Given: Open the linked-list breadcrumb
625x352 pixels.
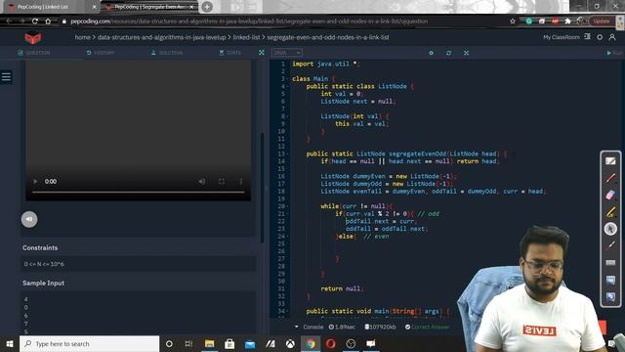Looking at the screenshot, I should tap(246, 37).
